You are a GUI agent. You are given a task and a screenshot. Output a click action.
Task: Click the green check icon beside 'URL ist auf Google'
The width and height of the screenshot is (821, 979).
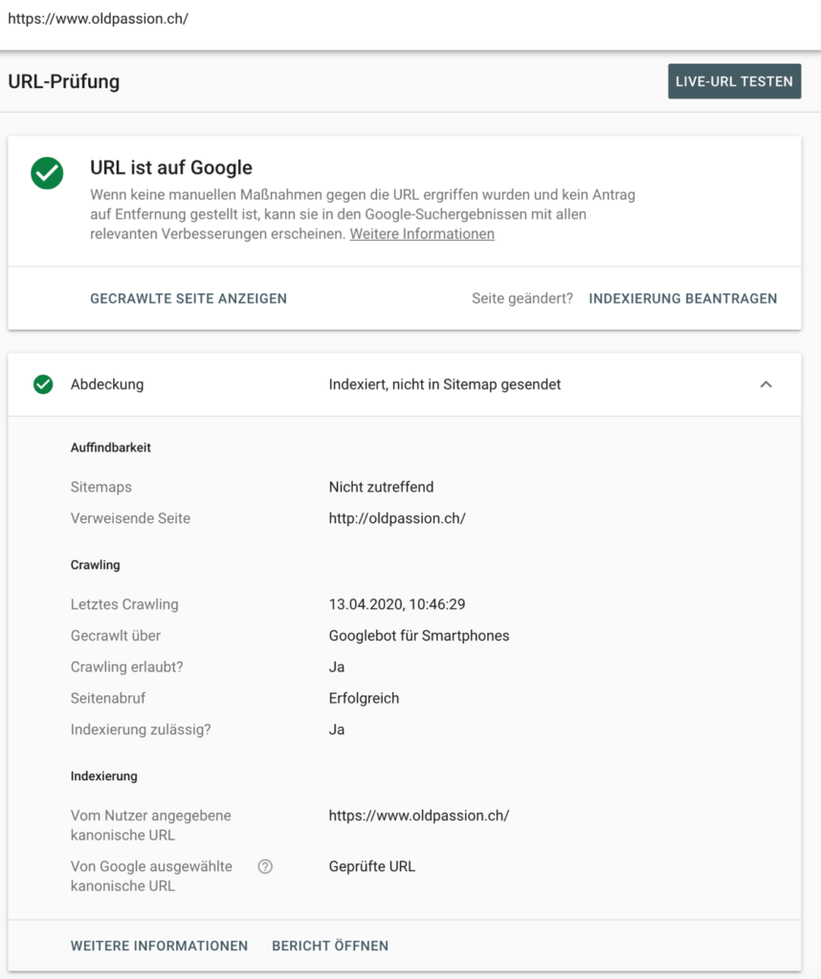tap(47, 173)
